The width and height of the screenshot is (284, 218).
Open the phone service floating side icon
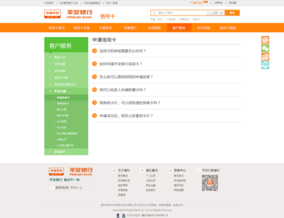coord(265,40)
